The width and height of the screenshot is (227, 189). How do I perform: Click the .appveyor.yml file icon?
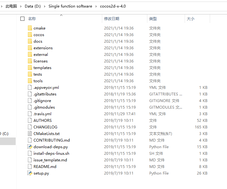pos(30,87)
